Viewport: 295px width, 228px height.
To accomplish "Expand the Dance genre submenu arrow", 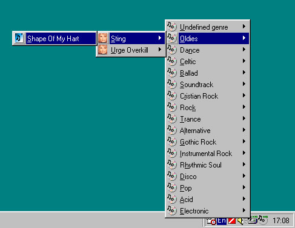I will (244, 50).
